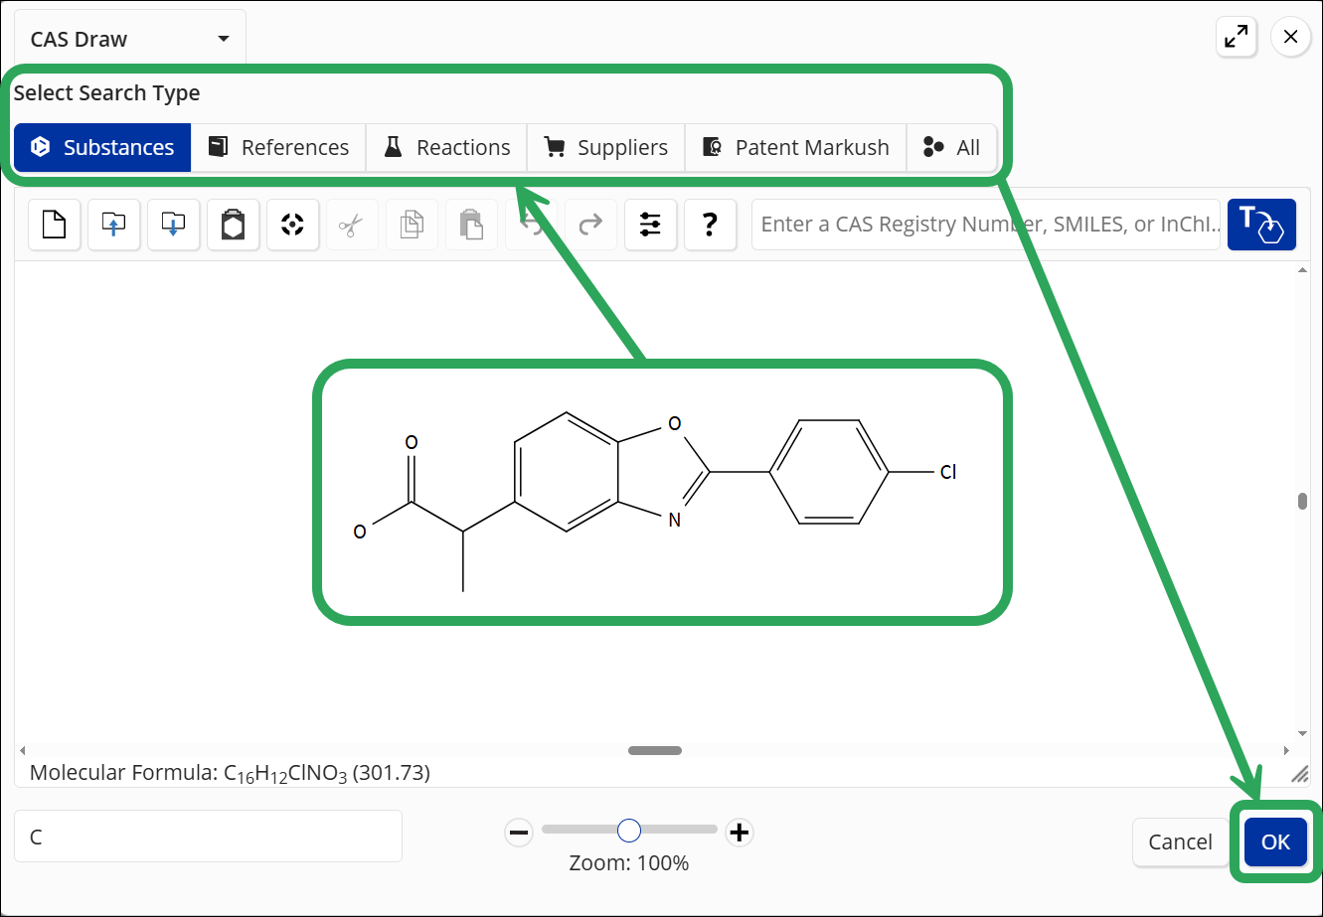Screen dimensions: 1323x917
Task: Click the new blank document icon
Action: pyautogui.click(x=54, y=225)
